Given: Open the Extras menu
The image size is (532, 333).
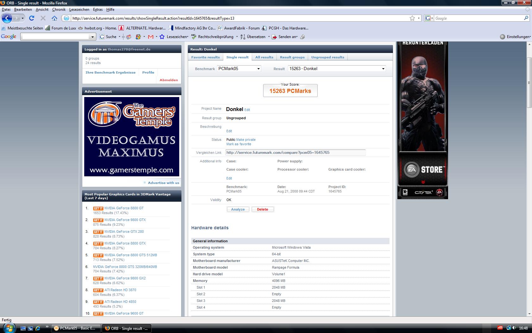Looking at the screenshot, I should tap(98, 10).
